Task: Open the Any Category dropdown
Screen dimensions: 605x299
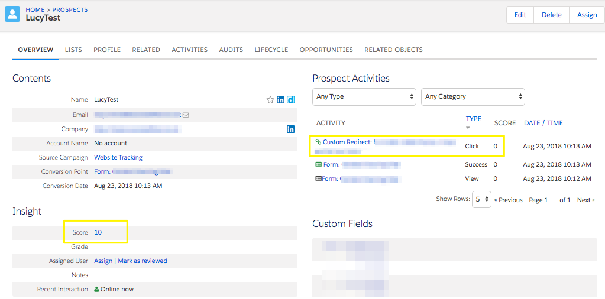Action: (473, 97)
